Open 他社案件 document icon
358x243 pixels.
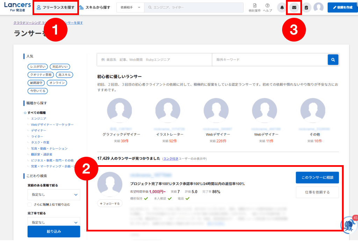click(255, 8)
